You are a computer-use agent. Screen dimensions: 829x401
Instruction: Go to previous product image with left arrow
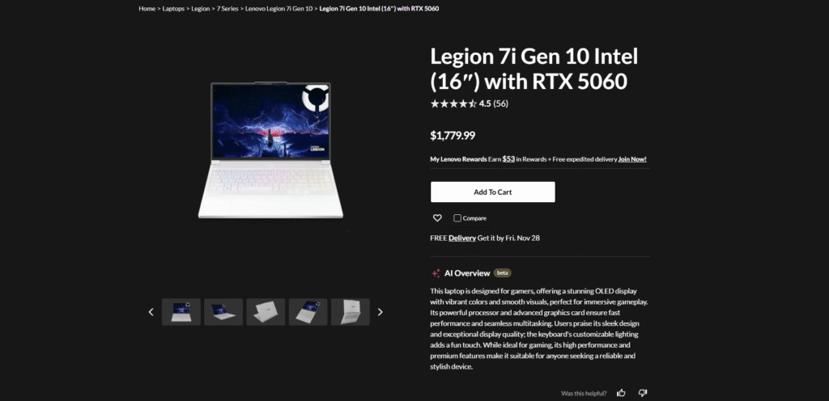pyautogui.click(x=151, y=312)
